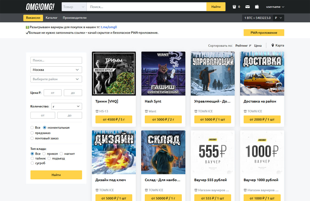310x201 pixels.
Task: Click the shop icon next to MS-13
Action: click(97, 111)
